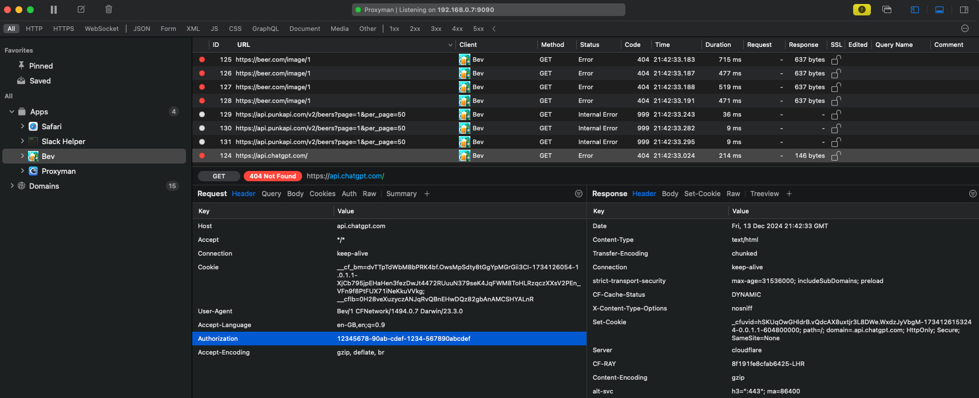Toggle the left sidebar panel icon
Image resolution: width=979 pixels, height=398 pixels.
click(x=915, y=10)
